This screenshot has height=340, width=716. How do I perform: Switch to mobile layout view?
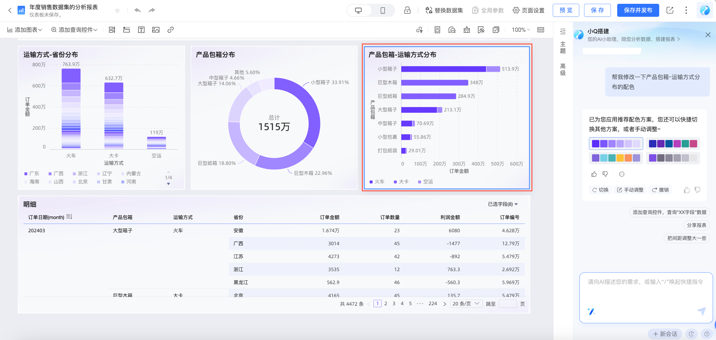(x=382, y=10)
